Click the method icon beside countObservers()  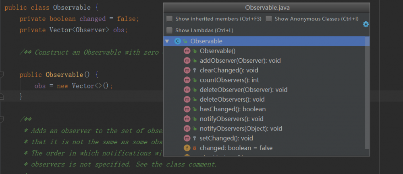click(x=187, y=80)
